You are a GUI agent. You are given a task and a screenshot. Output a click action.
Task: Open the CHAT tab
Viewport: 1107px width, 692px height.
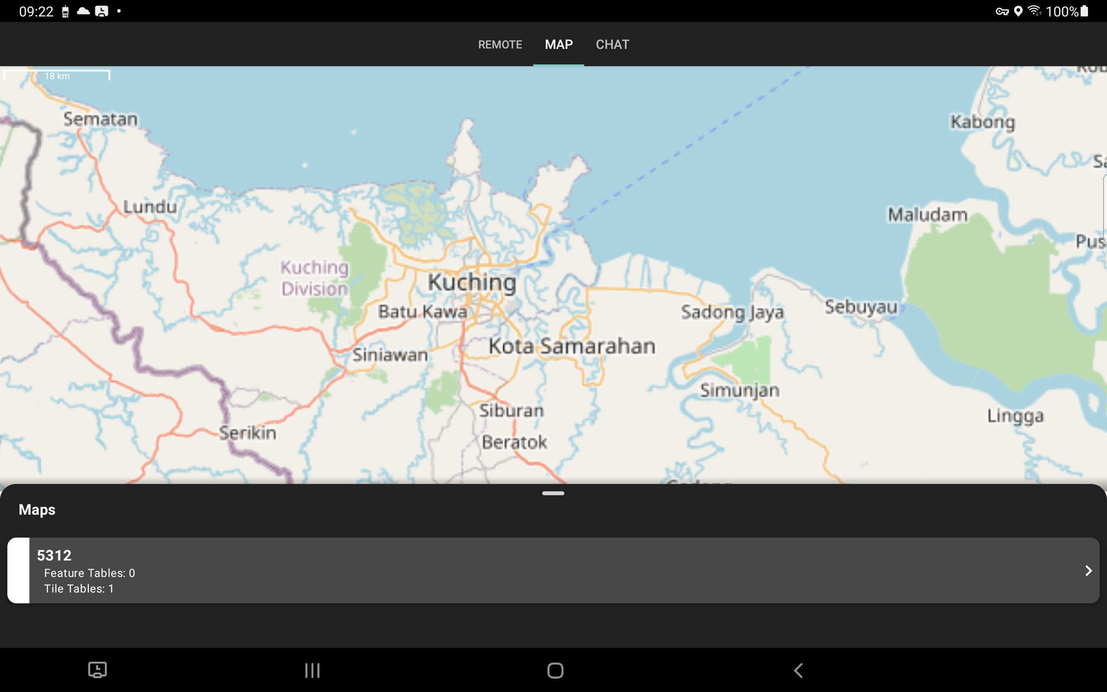pos(612,44)
